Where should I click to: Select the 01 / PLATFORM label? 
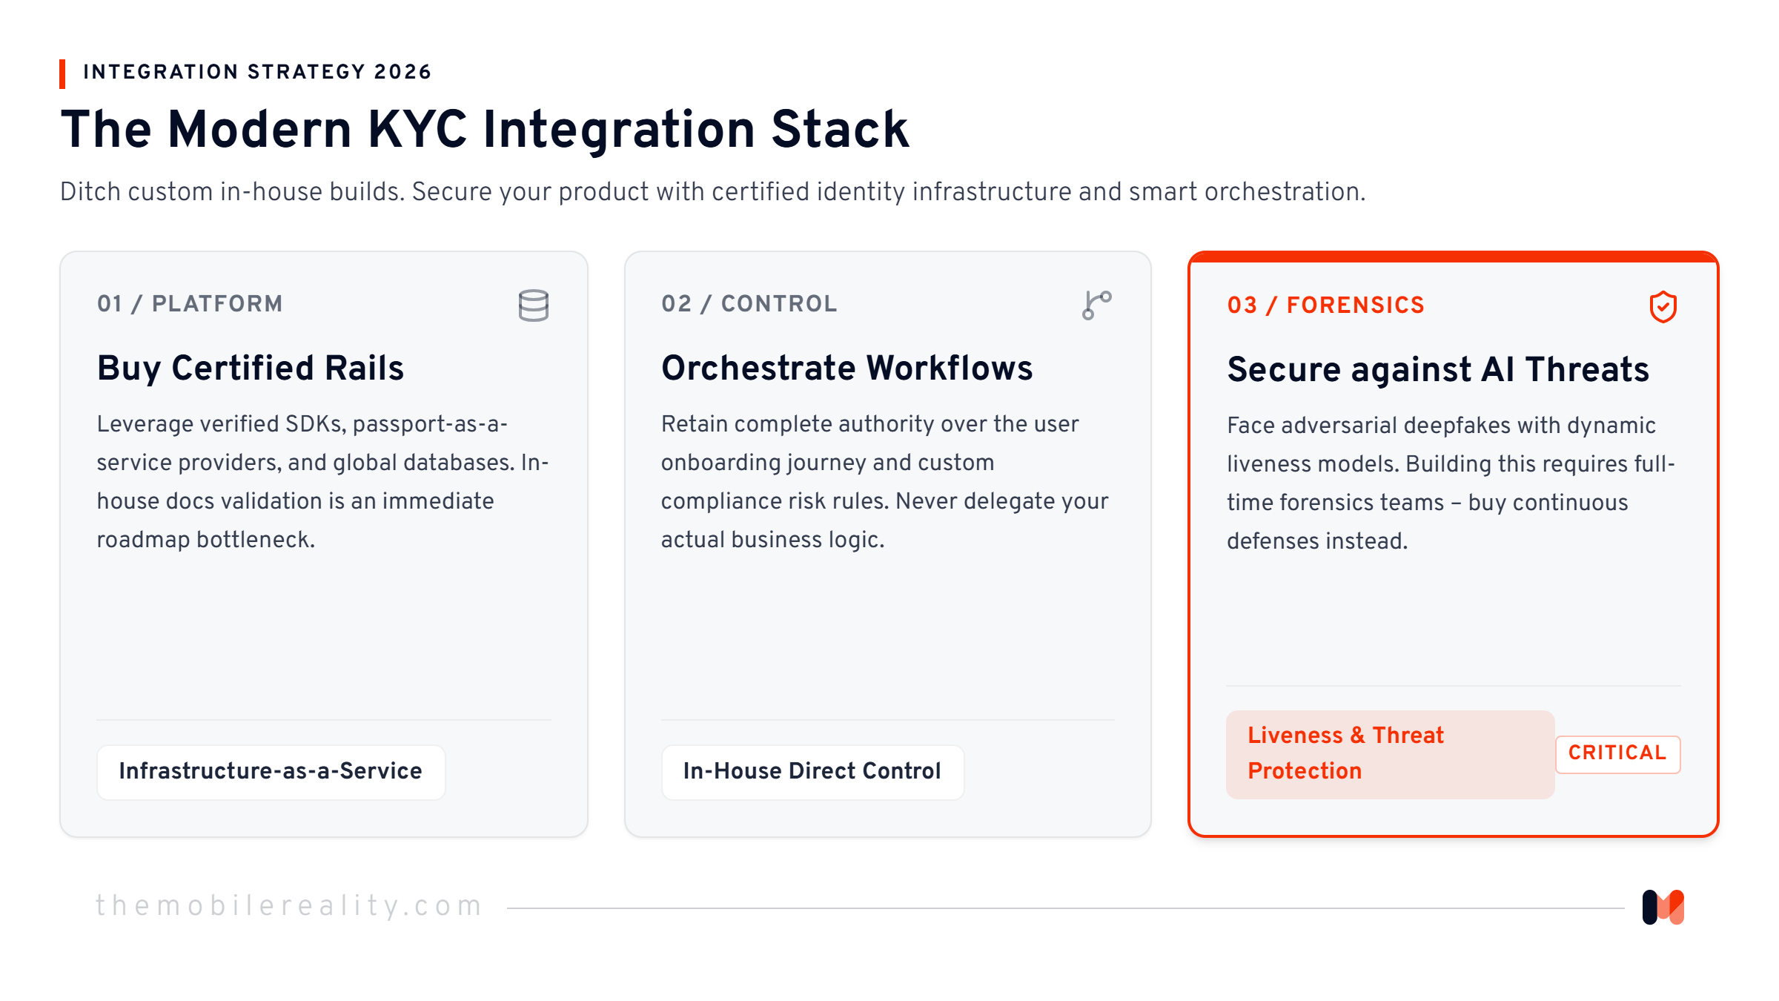coord(190,304)
